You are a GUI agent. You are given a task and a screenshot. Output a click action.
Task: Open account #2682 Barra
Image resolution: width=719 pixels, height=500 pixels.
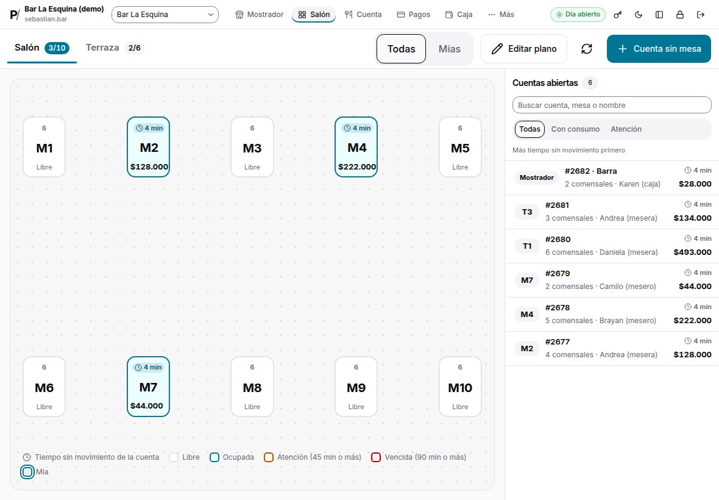pyautogui.click(x=612, y=177)
